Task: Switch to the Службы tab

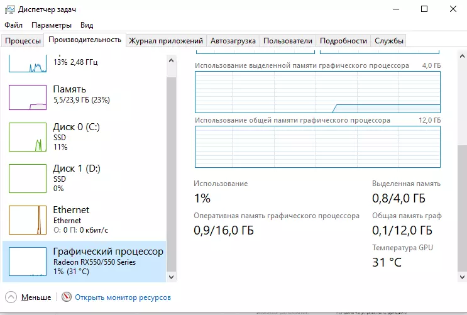Action: click(389, 41)
